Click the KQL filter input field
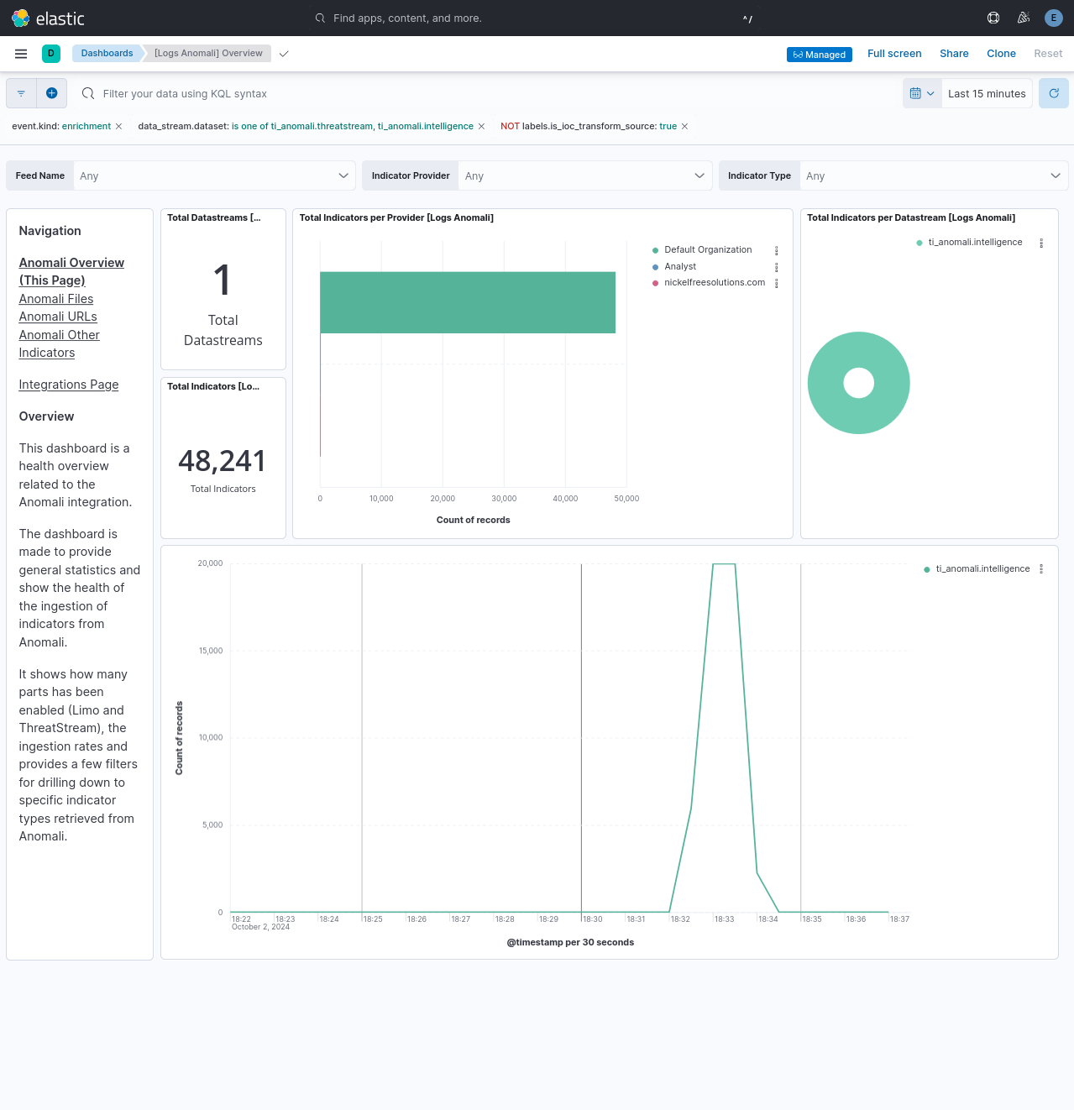 pos(336,93)
